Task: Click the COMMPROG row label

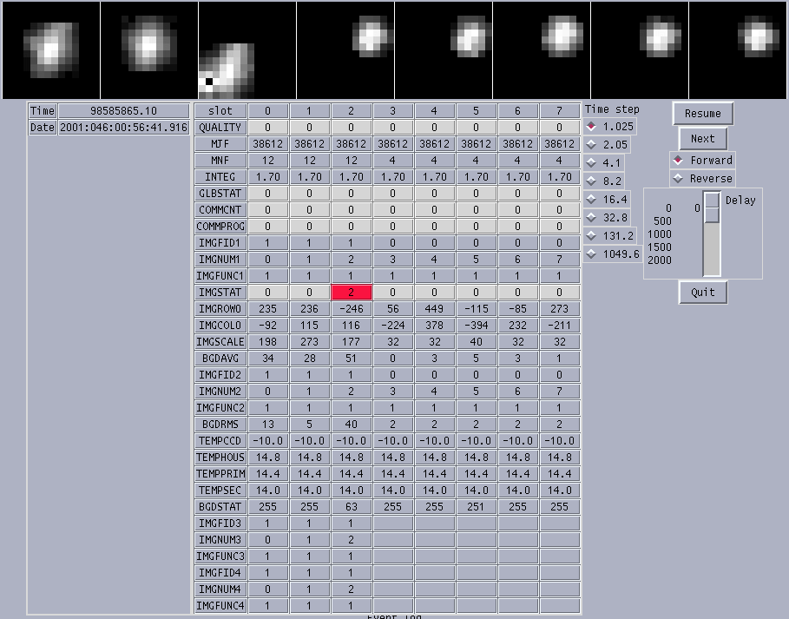Action: tap(220, 227)
